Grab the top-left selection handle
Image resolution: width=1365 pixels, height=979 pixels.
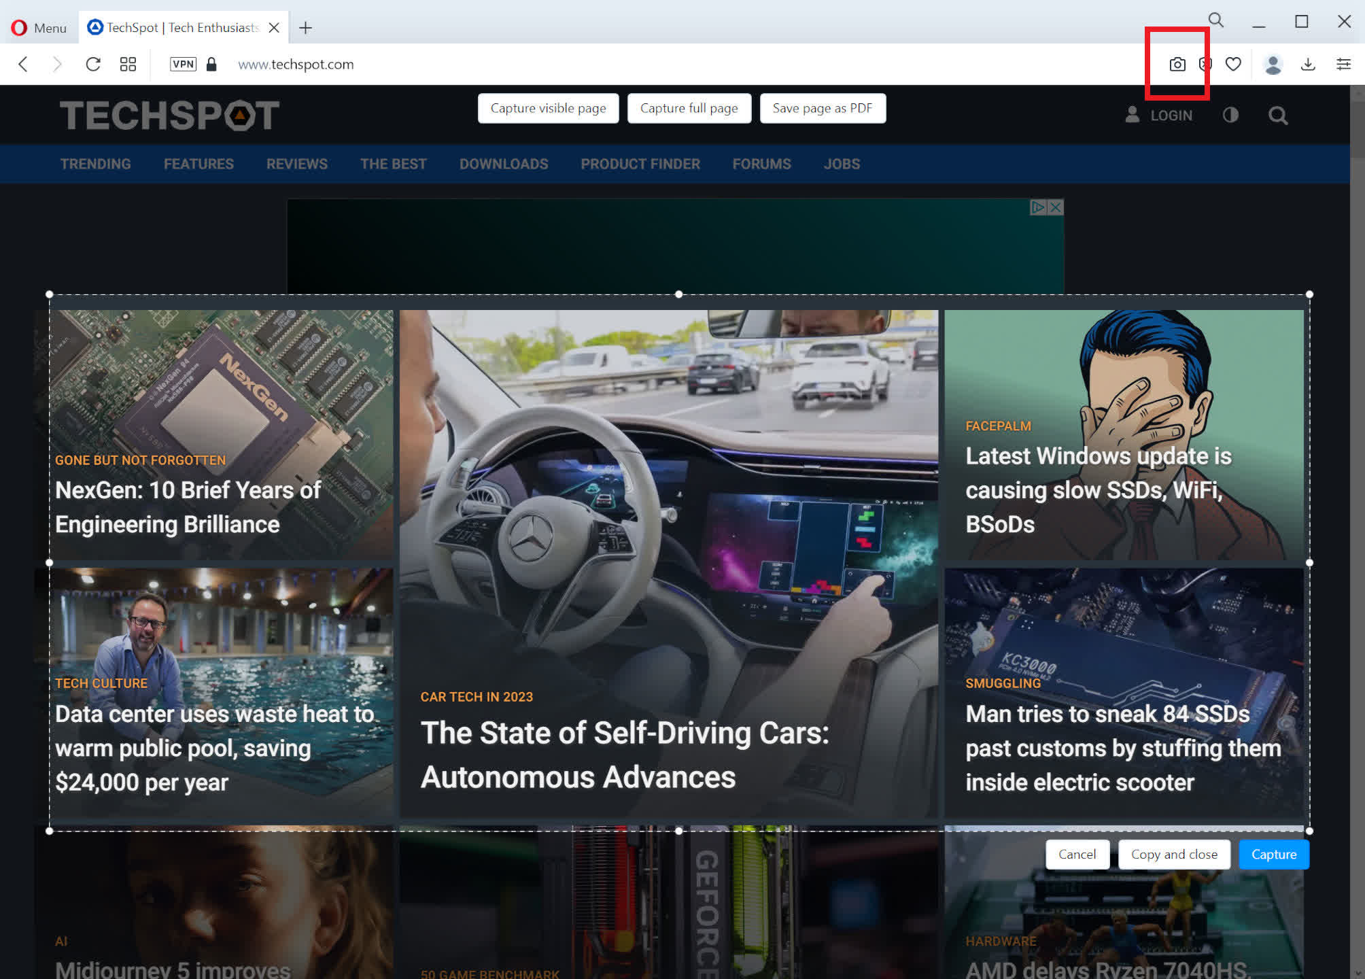point(49,294)
